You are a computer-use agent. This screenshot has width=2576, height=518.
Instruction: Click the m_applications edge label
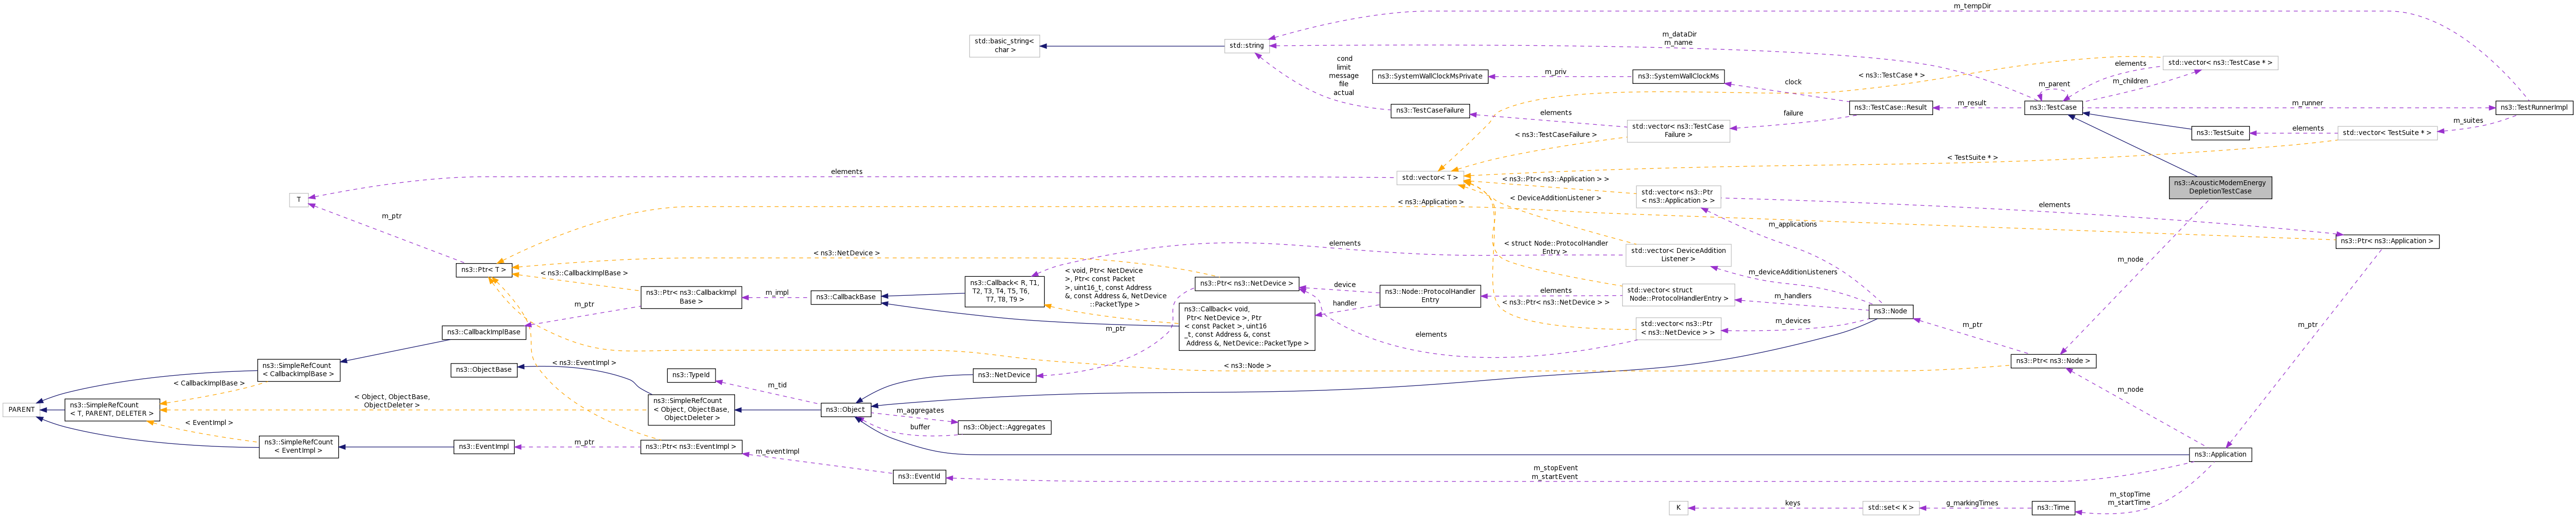click(x=1792, y=225)
